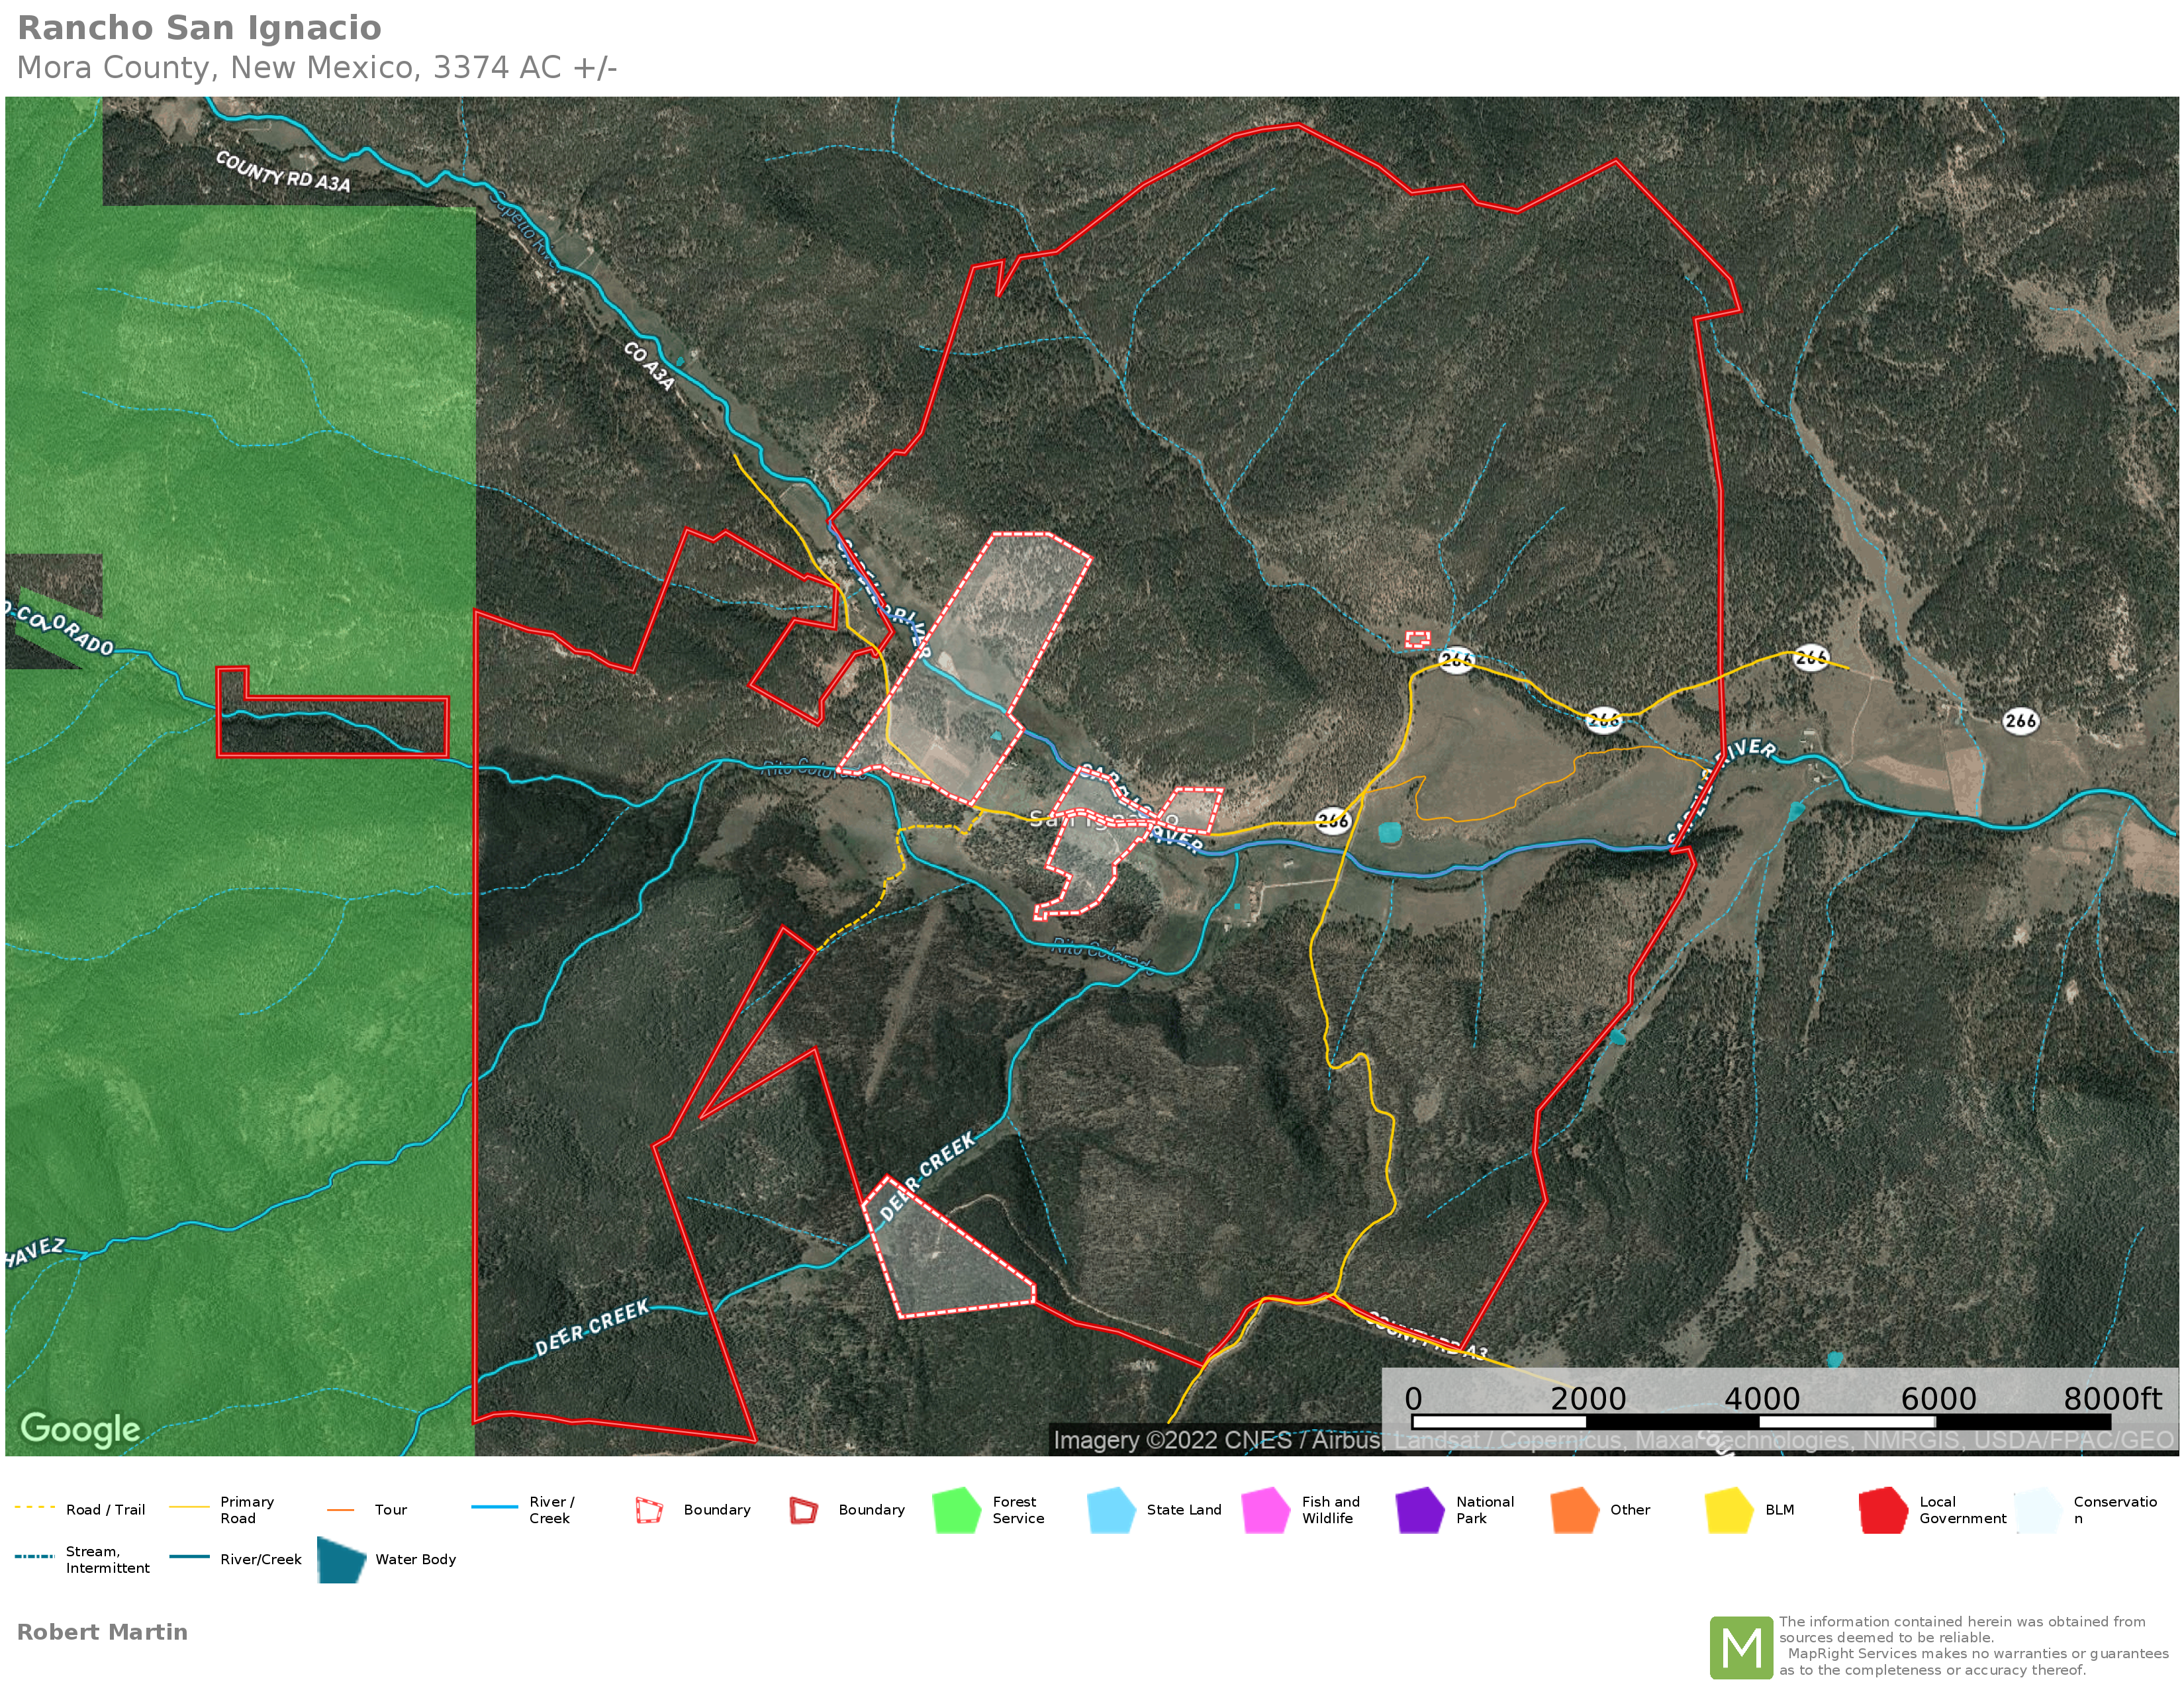Click the 4000 mark on the scale bar
This screenshot has height=1688, width=2184.
coord(1761,1398)
